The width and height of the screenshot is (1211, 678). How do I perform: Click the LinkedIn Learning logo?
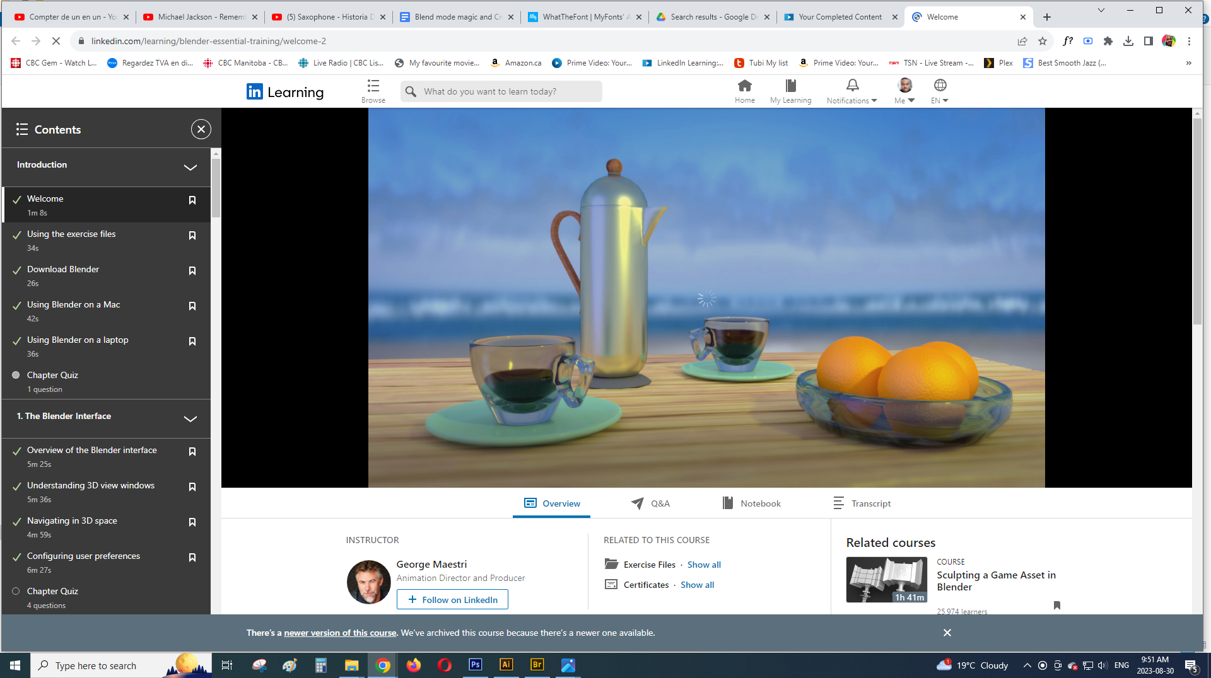tap(285, 92)
